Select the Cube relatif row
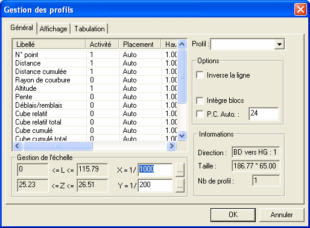Screen dimensions: 310x228 pyautogui.click(x=95, y=114)
